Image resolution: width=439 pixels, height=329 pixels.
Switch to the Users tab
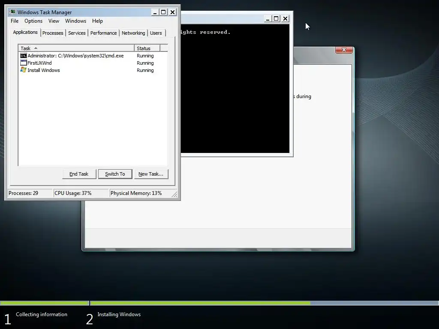click(x=156, y=33)
